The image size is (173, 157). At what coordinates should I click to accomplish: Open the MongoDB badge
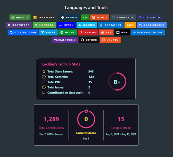point(44,25)
